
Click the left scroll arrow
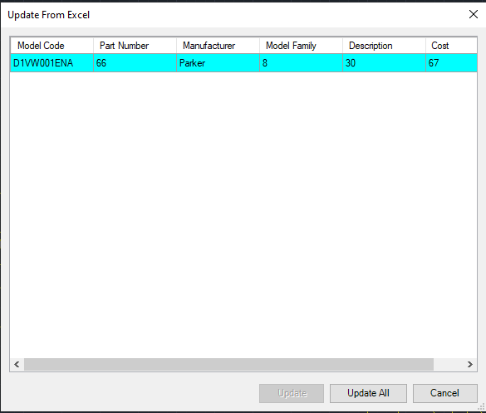pos(17,364)
